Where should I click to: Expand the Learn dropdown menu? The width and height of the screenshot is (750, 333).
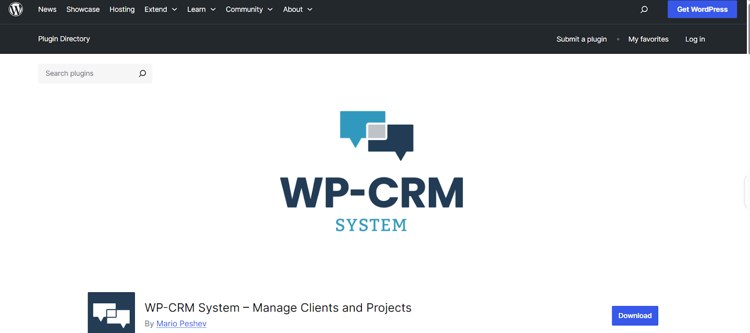(202, 9)
